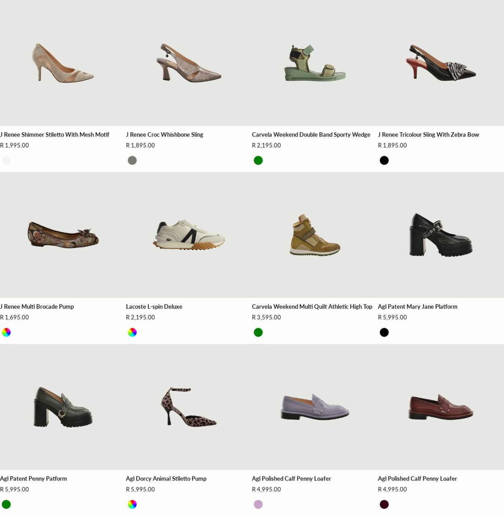Open Carvela Weekend Double Band Sporty Wedge title
Screen dimensions: 504x516
pyautogui.click(x=311, y=135)
